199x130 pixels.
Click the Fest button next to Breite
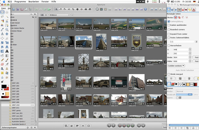pos(196,57)
